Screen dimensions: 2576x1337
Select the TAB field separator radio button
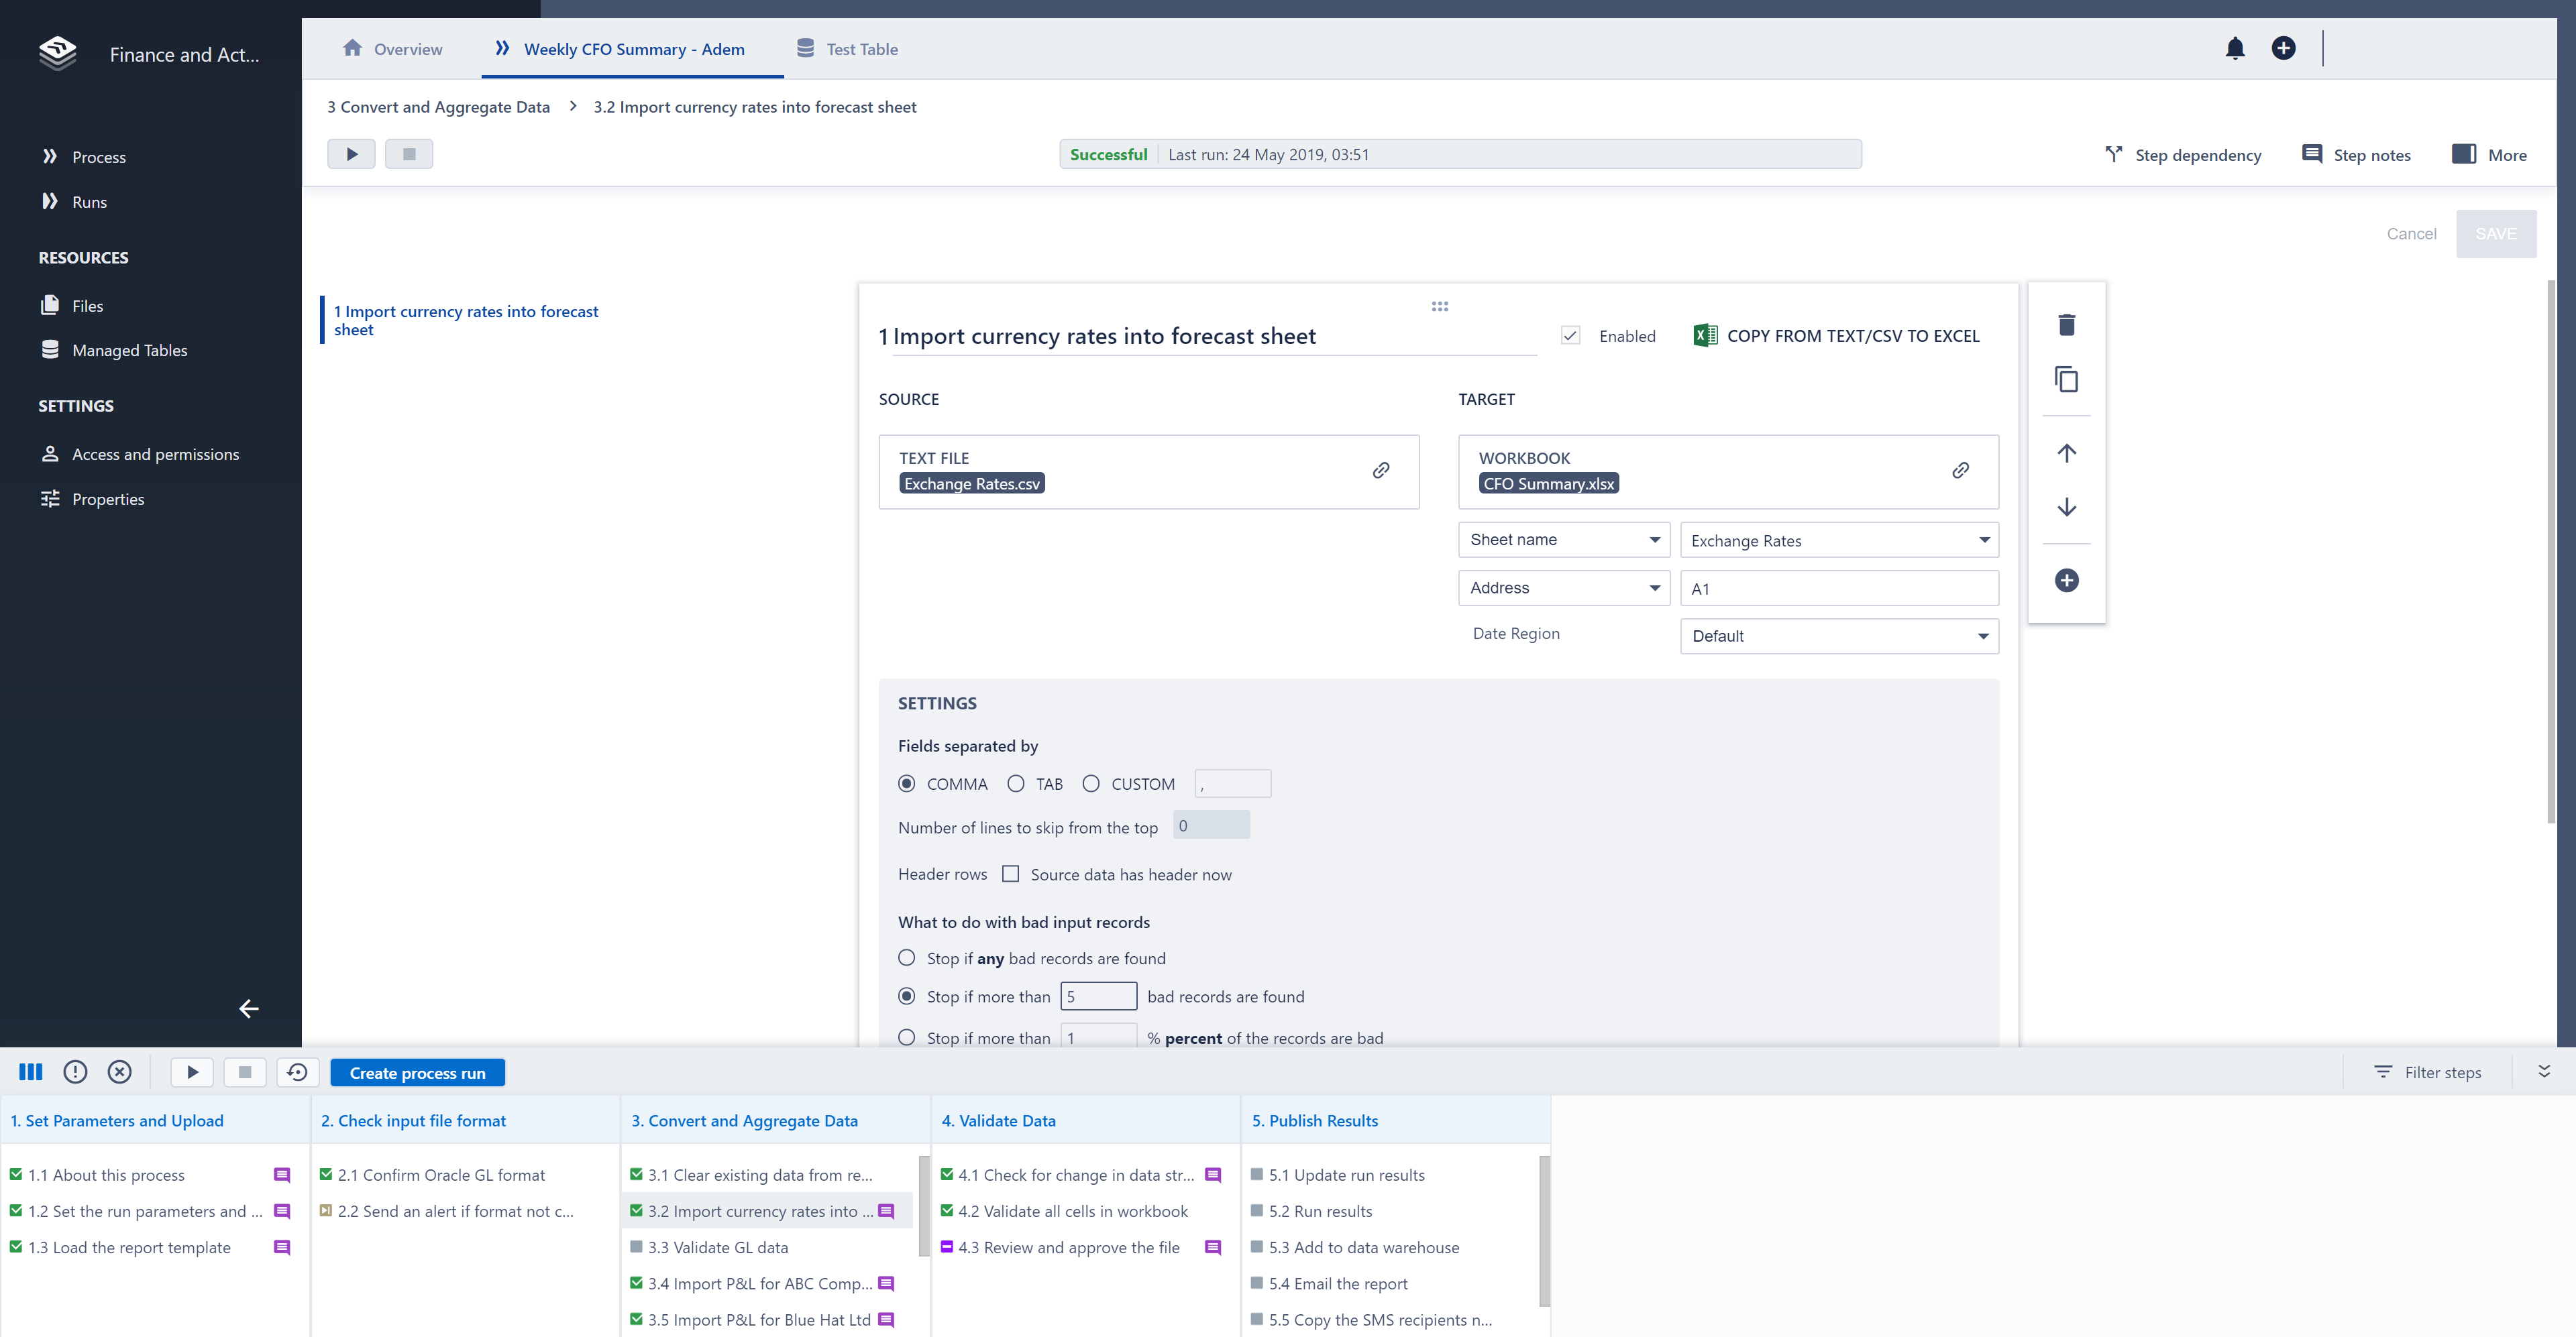point(1016,783)
